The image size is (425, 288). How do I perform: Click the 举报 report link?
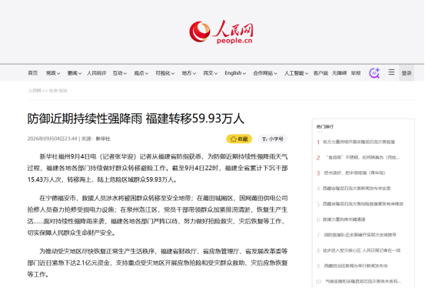[356, 73]
